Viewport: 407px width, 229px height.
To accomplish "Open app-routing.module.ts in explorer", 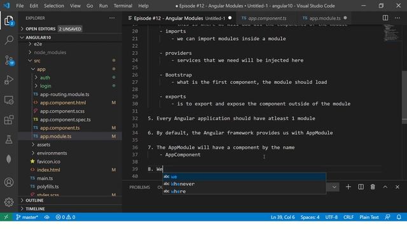I will coord(65,95).
